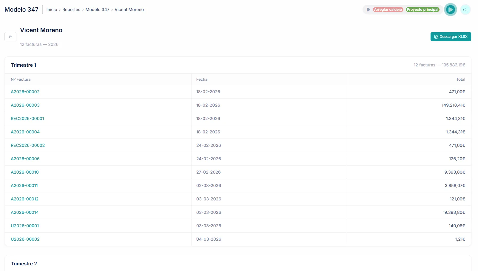View receipt REC2026-00001
Image resolution: width=478 pixels, height=271 pixels.
pyautogui.click(x=27, y=119)
